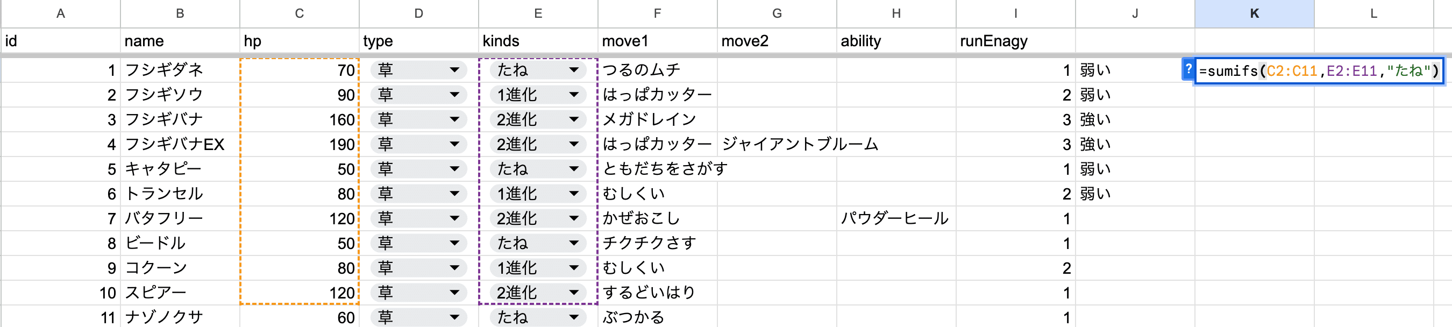Select column E header

pyautogui.click(x=538, y=13)
